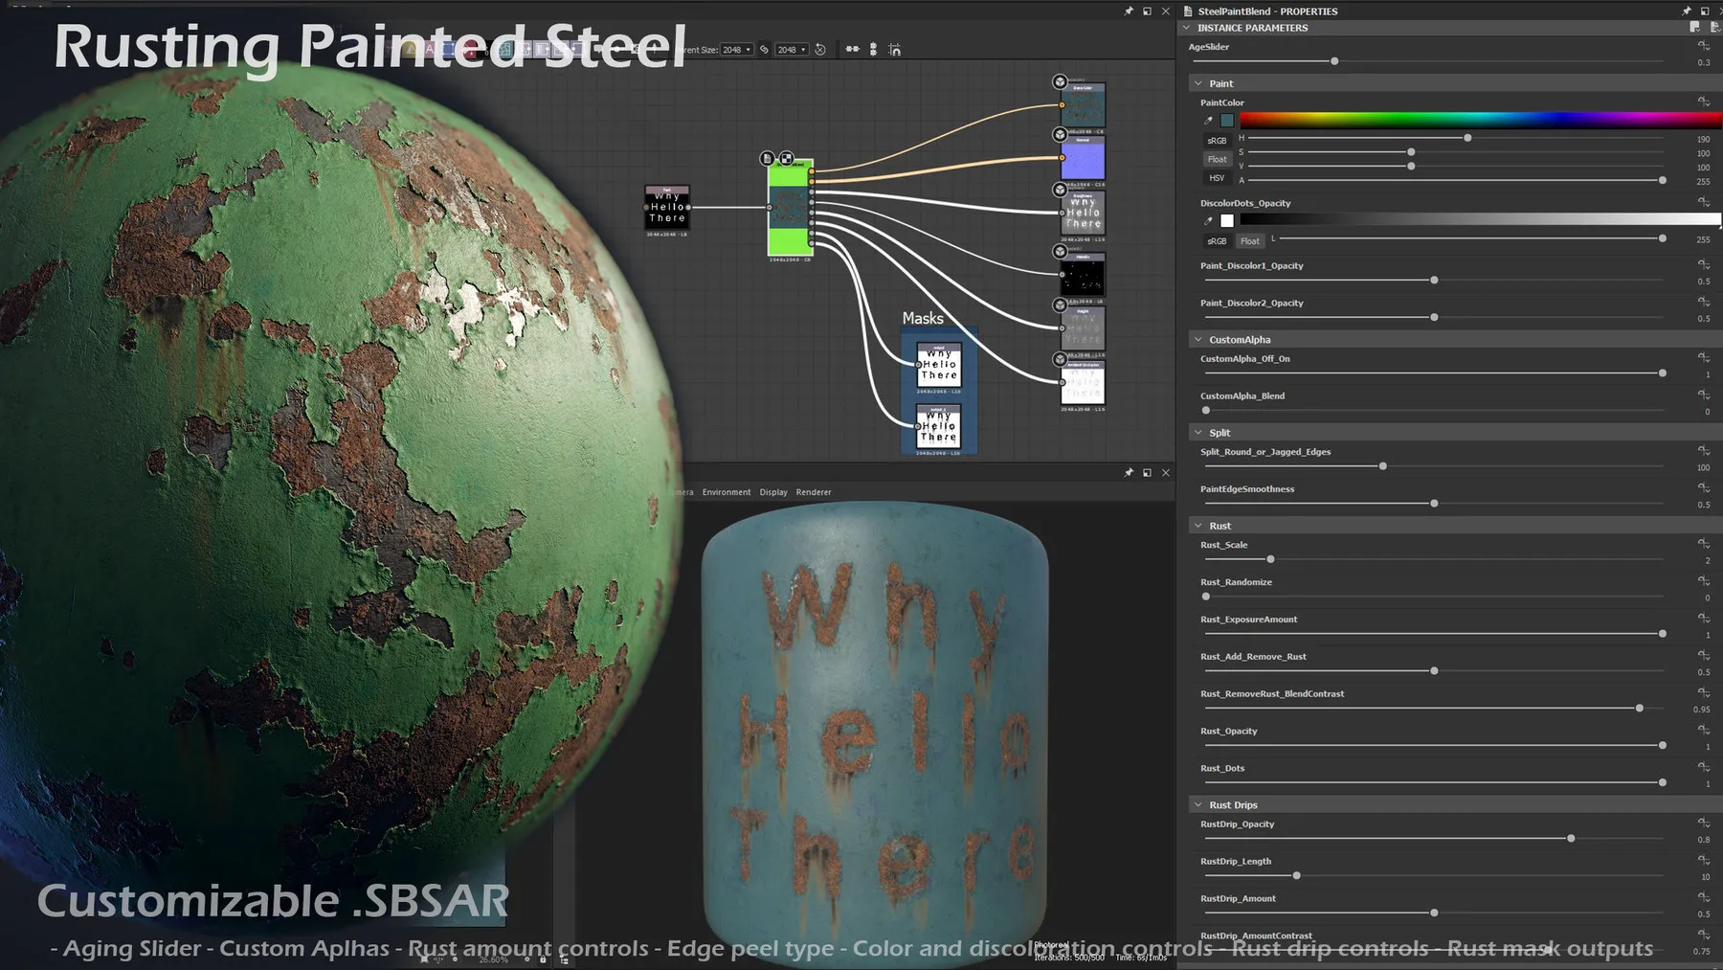
Task: Select the Base Color output node
Action: [1083, 105]
